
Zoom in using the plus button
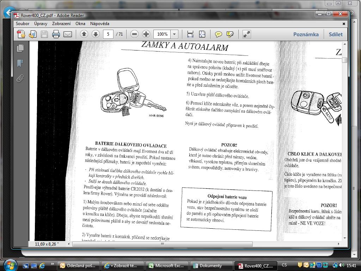(x=146, y=34)
